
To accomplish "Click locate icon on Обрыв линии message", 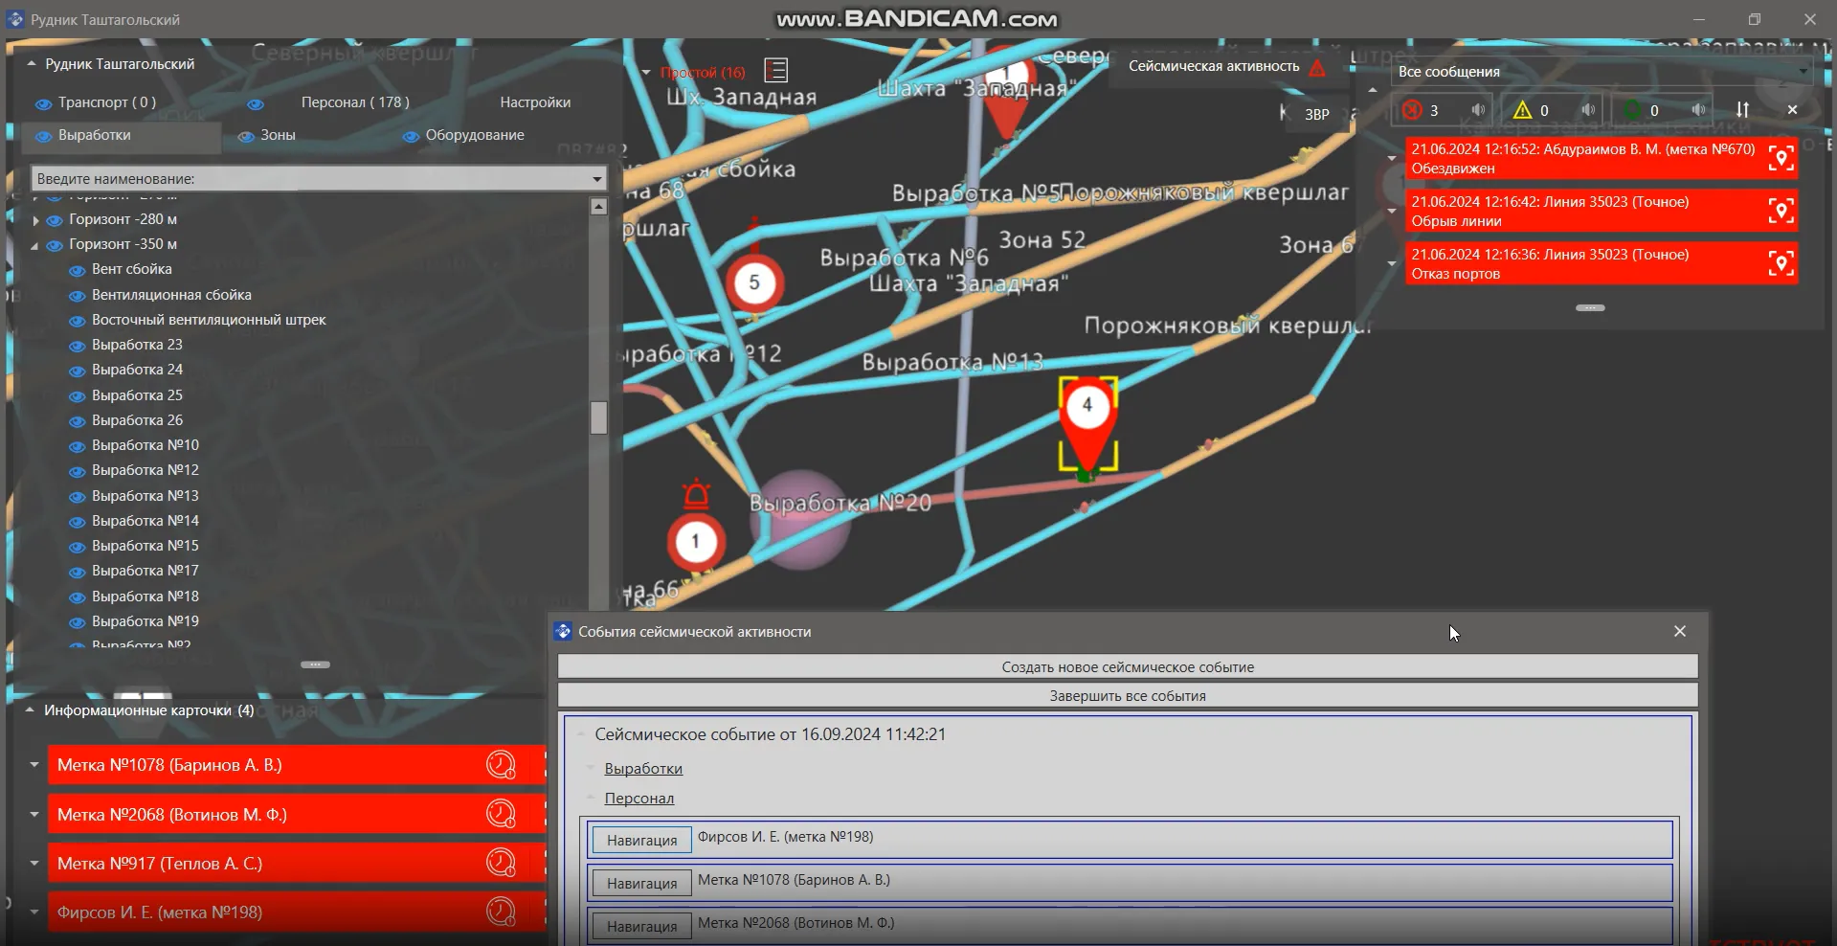I will [x=1781, y=212].
